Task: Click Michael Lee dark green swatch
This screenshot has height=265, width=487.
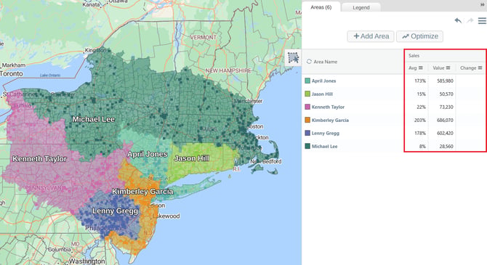Action: (307, 146)
